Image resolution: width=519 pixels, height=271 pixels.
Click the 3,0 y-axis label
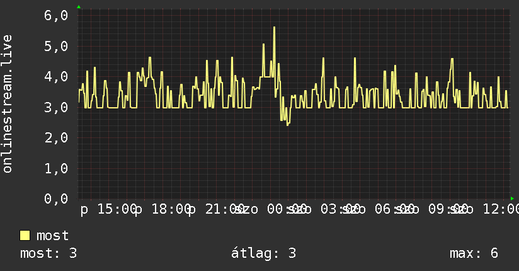[x=56, y=107]
